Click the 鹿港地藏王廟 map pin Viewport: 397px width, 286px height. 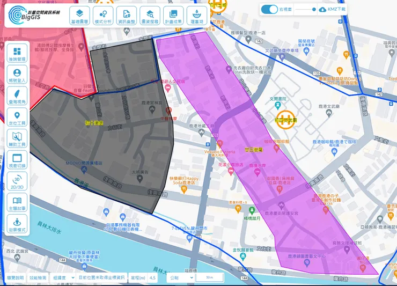(201, 133)
